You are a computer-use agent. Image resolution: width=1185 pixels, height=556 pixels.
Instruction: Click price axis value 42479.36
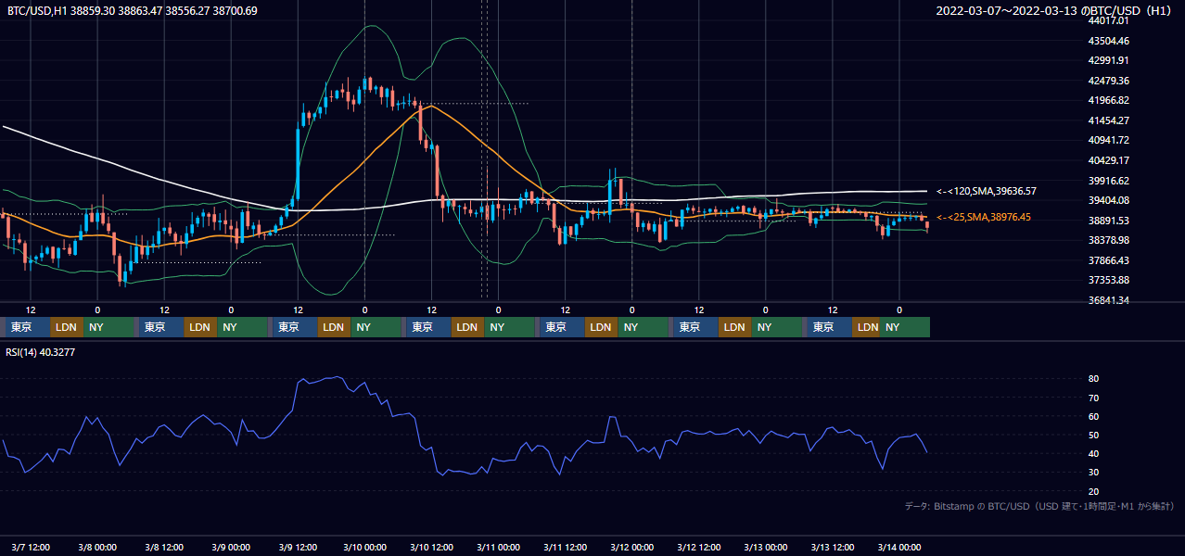point(1108,81)
